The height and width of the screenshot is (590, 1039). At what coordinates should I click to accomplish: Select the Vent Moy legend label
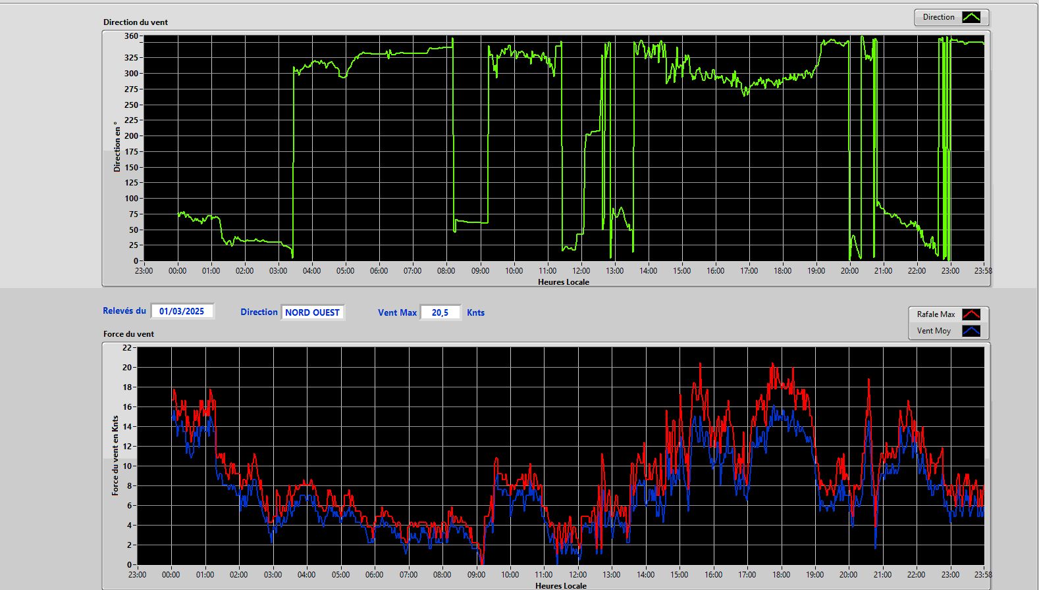[x=934, y=331]
